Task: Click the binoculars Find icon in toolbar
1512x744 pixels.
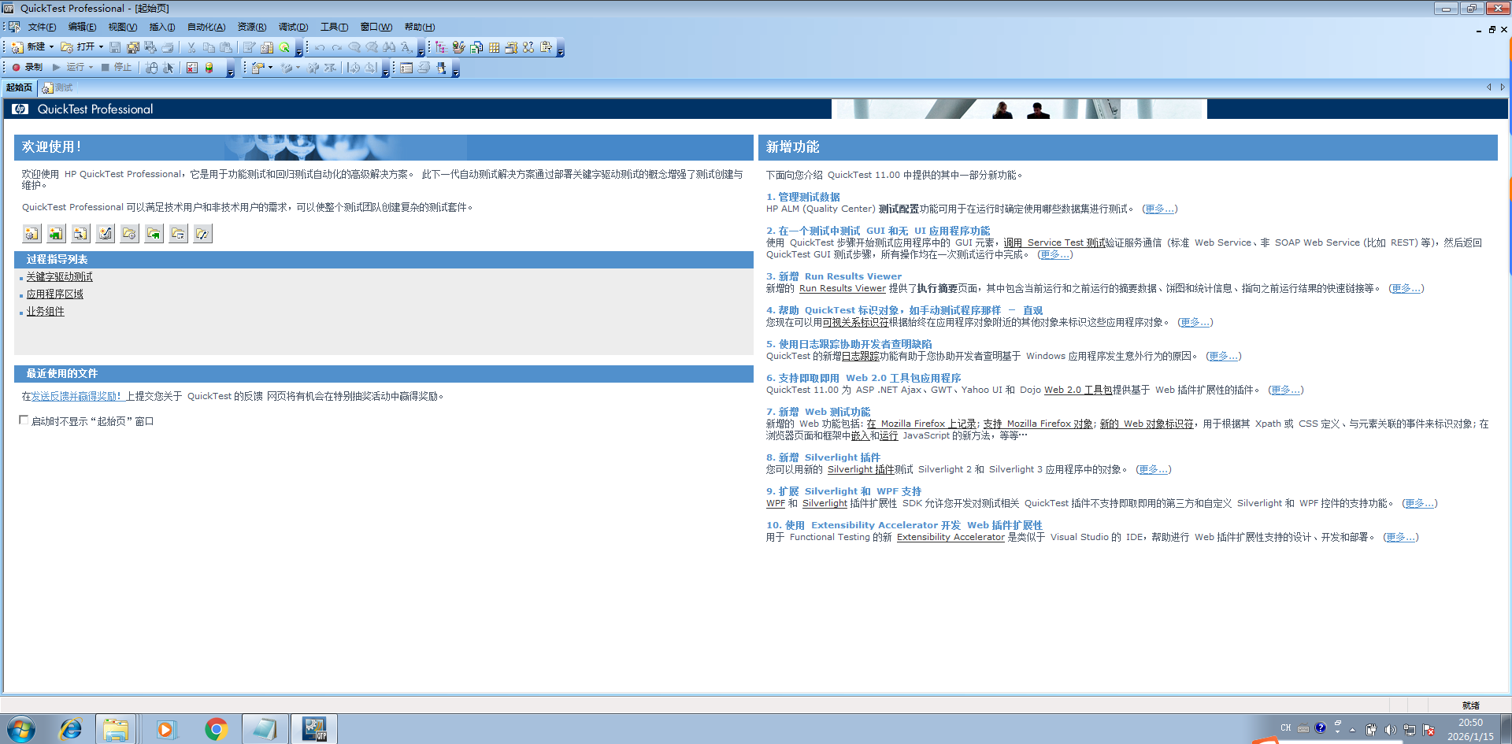Action: pyautogui.click(x=389, y=47)
